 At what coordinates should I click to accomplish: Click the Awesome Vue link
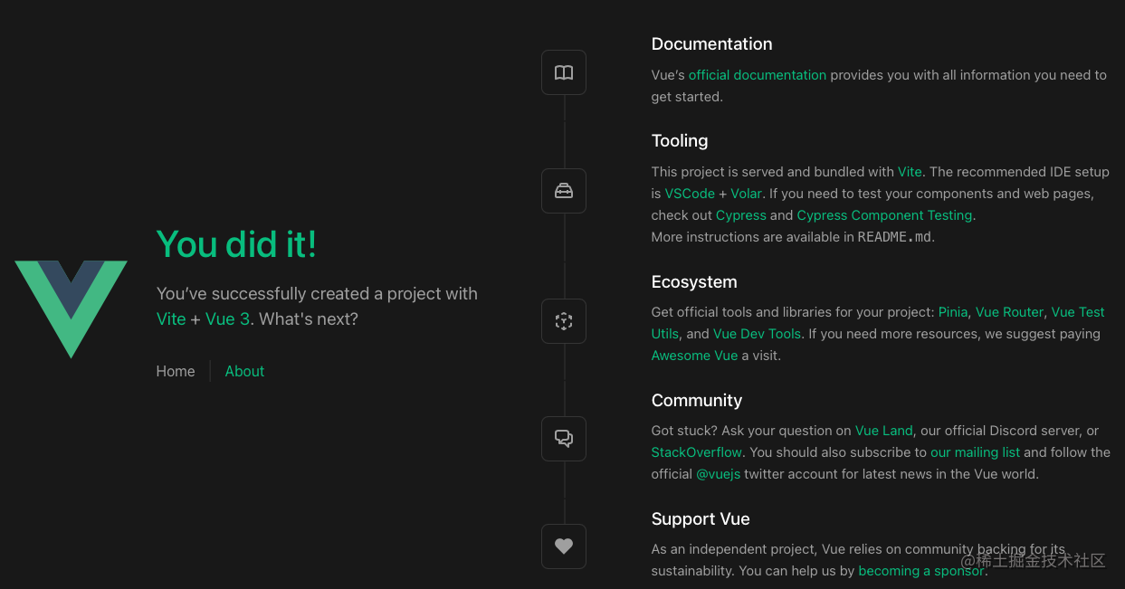coord(693,355)
